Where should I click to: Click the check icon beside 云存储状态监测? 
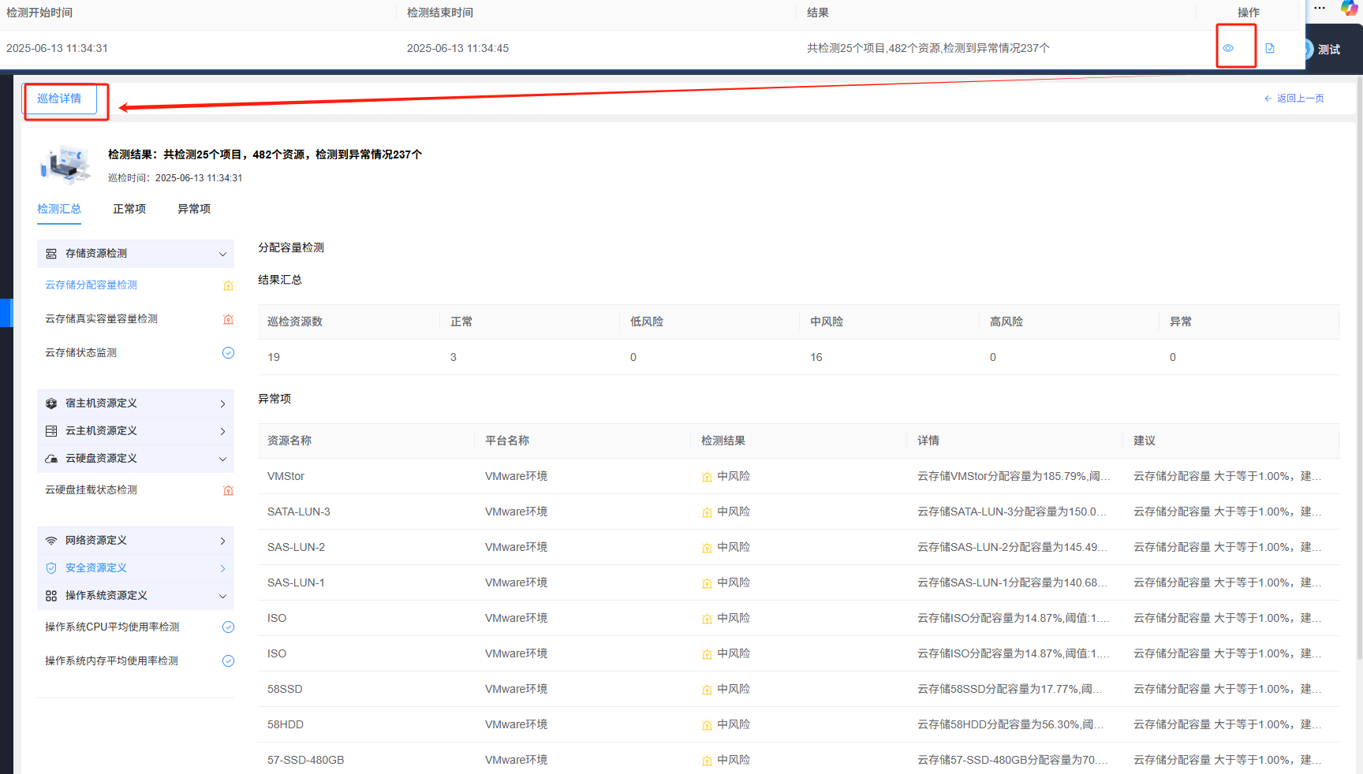228,352
